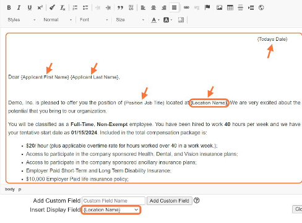This screenshot has height=223, width=302.
Task: Open the Size dropdown
Action: (130, 20)
